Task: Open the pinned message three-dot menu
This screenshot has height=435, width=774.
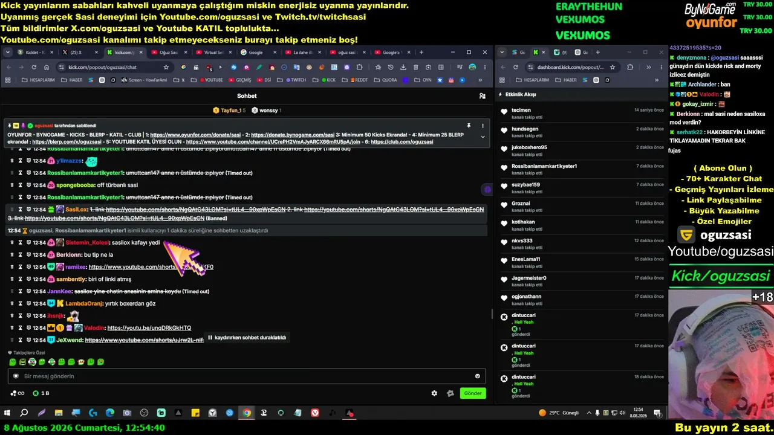Action: [x=483, y=126]
